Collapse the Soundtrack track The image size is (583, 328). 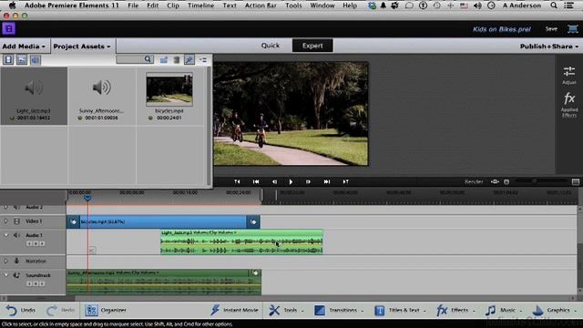click(x=5, y=275)
